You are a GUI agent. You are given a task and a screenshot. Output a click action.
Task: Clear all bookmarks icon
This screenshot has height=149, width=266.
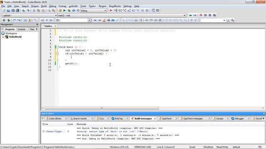tap(214, 15)
